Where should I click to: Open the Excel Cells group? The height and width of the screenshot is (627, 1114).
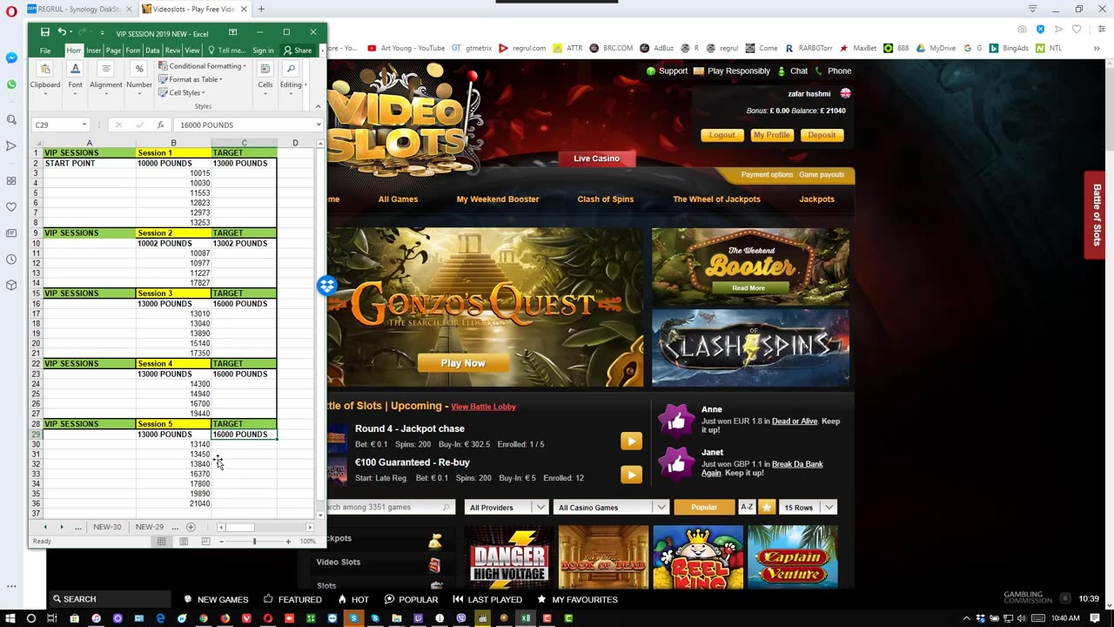click(265, 77)
